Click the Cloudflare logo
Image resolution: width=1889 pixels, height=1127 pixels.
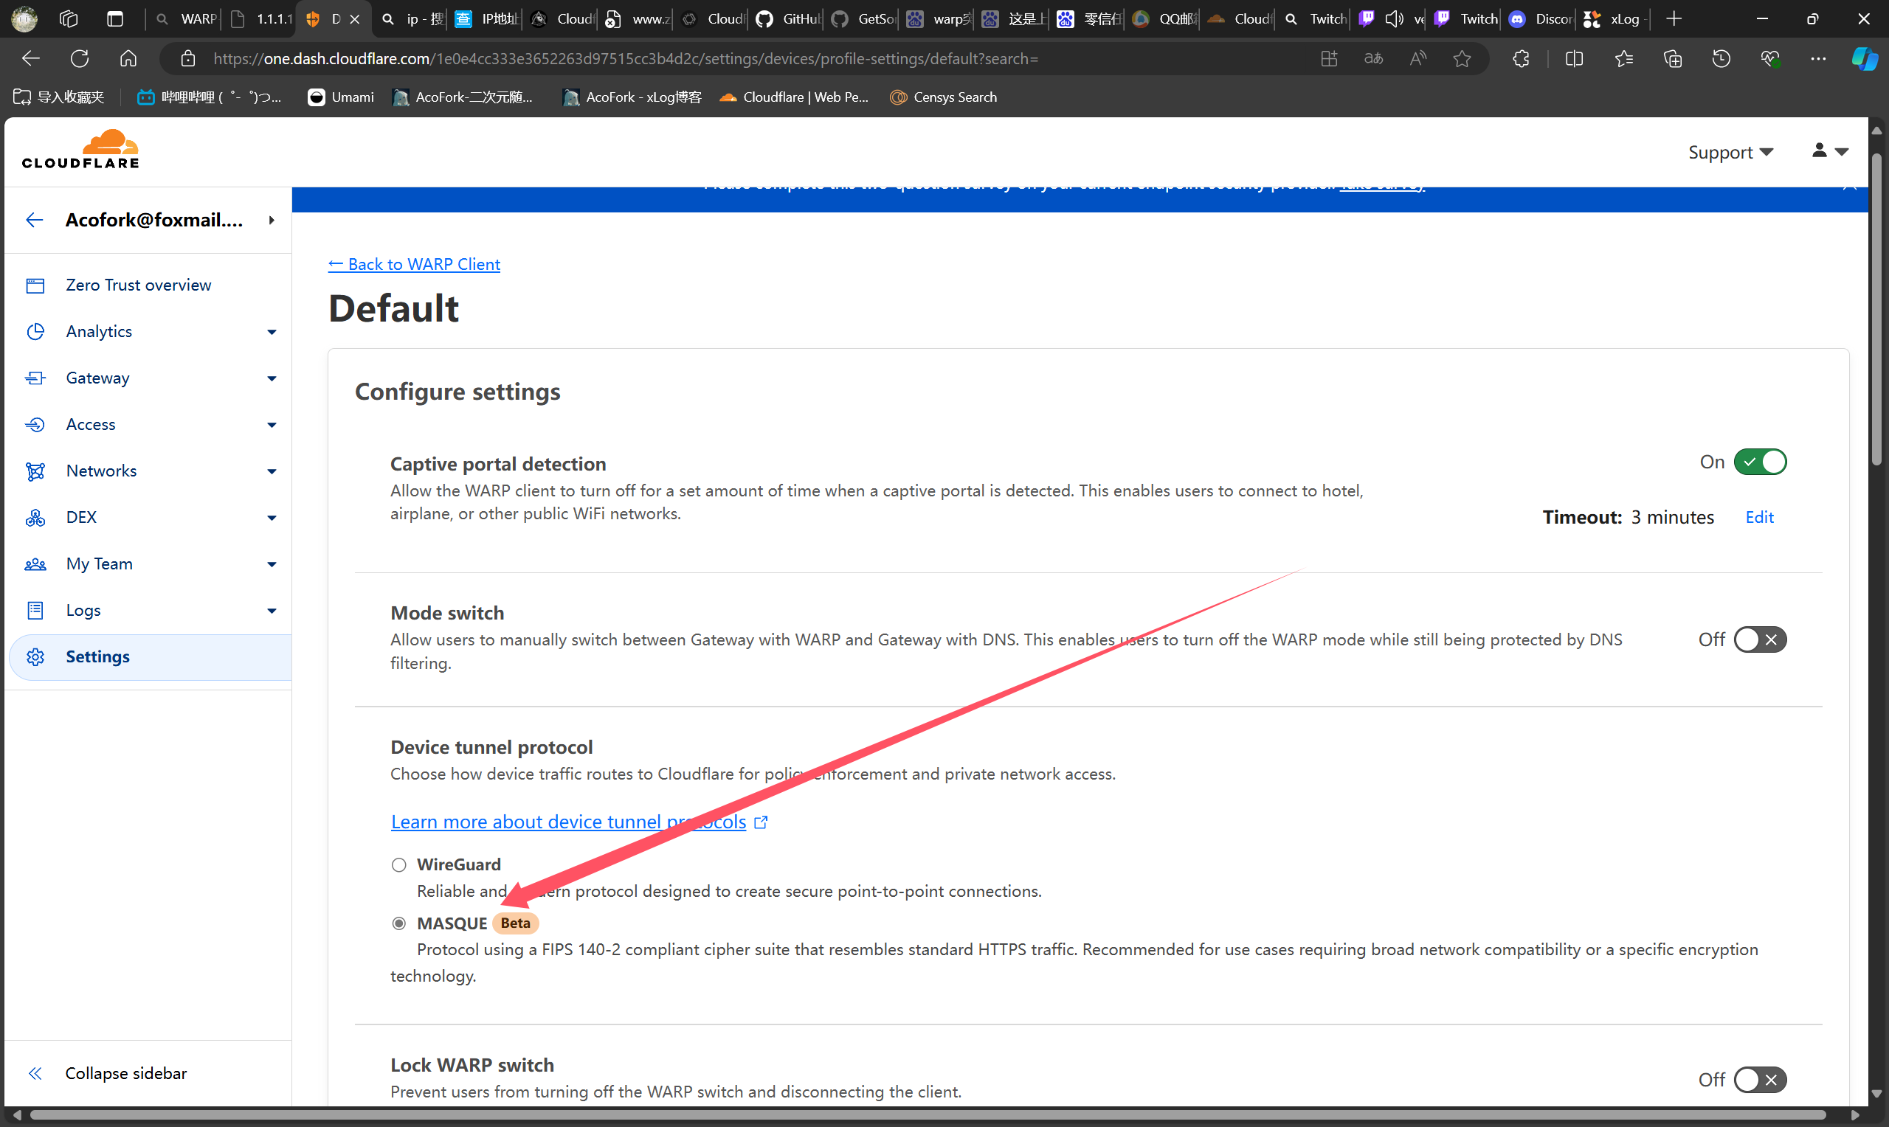[x=80, y=150]
